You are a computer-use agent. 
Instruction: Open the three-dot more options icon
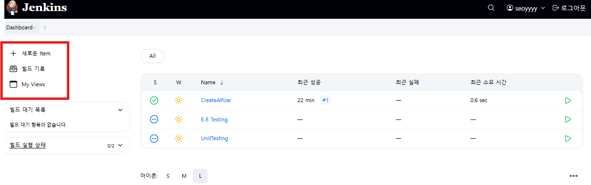[x=574, y=176]
